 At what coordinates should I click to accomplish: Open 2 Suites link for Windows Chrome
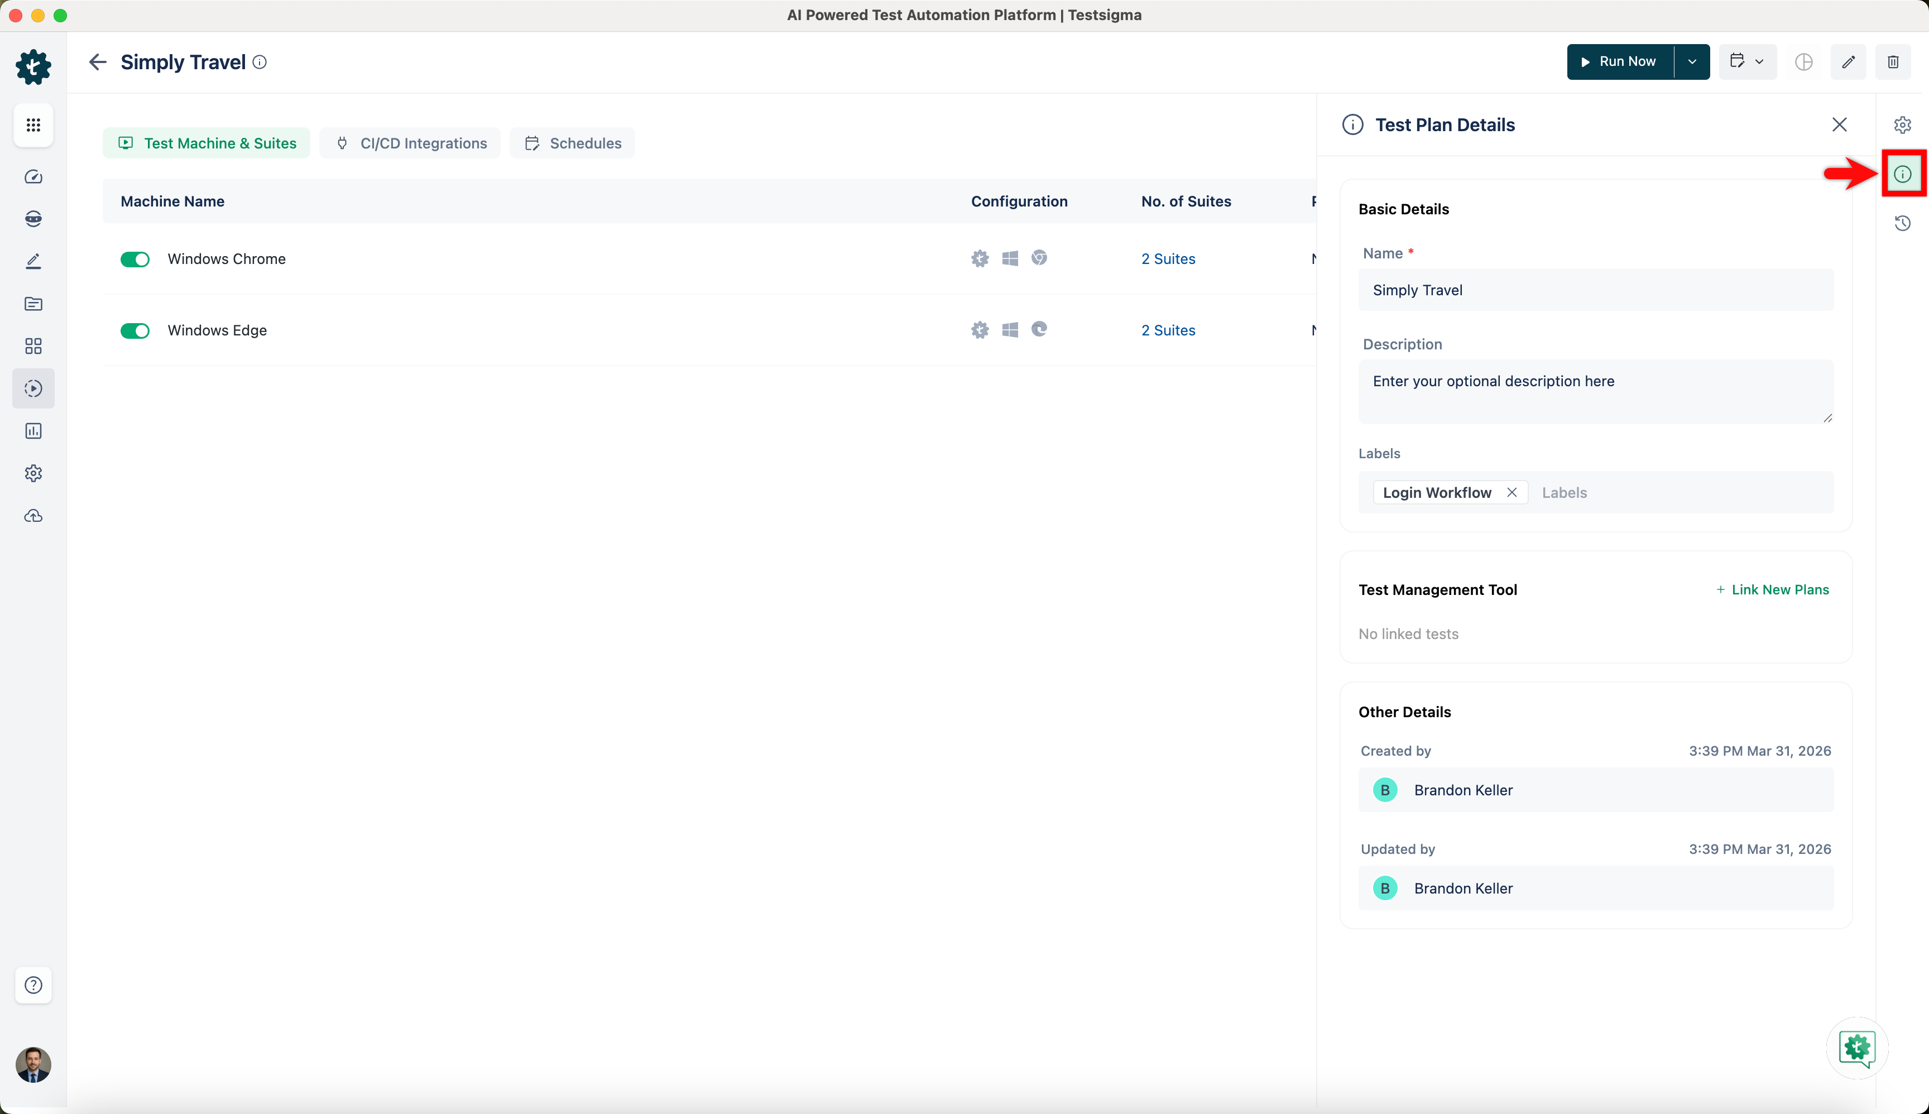point(1168,260)
